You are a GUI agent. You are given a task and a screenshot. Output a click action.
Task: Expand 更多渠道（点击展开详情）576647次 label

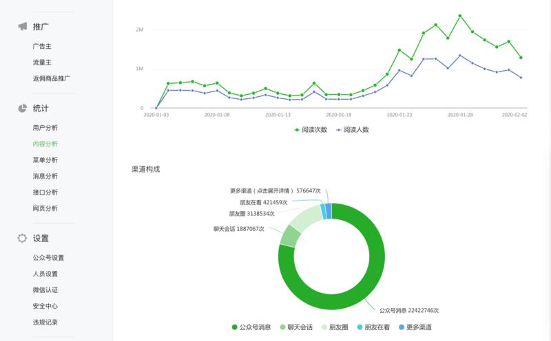tap(275, 191)
